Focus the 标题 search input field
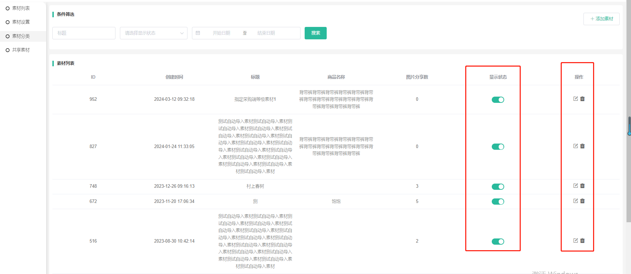 (84, 33)
